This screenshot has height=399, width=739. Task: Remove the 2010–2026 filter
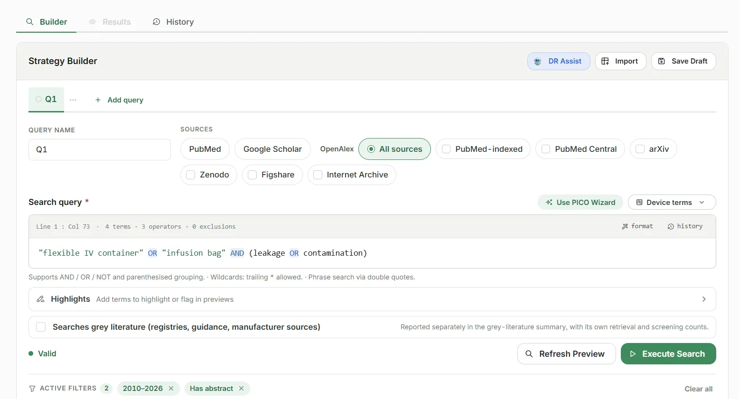click(x=171, y=389)
